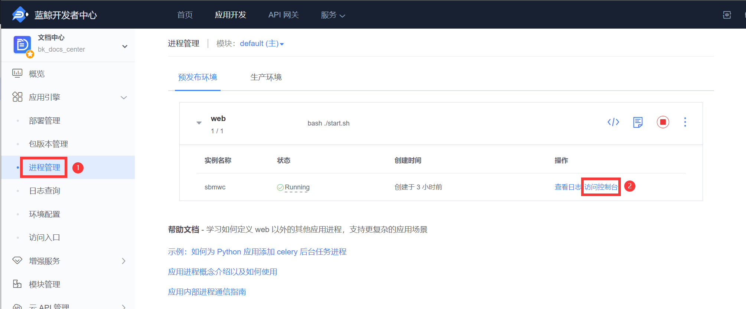Select 应用开发 in top navigation
The width and height of the screenshot is (746, 309).
(231, 15)
